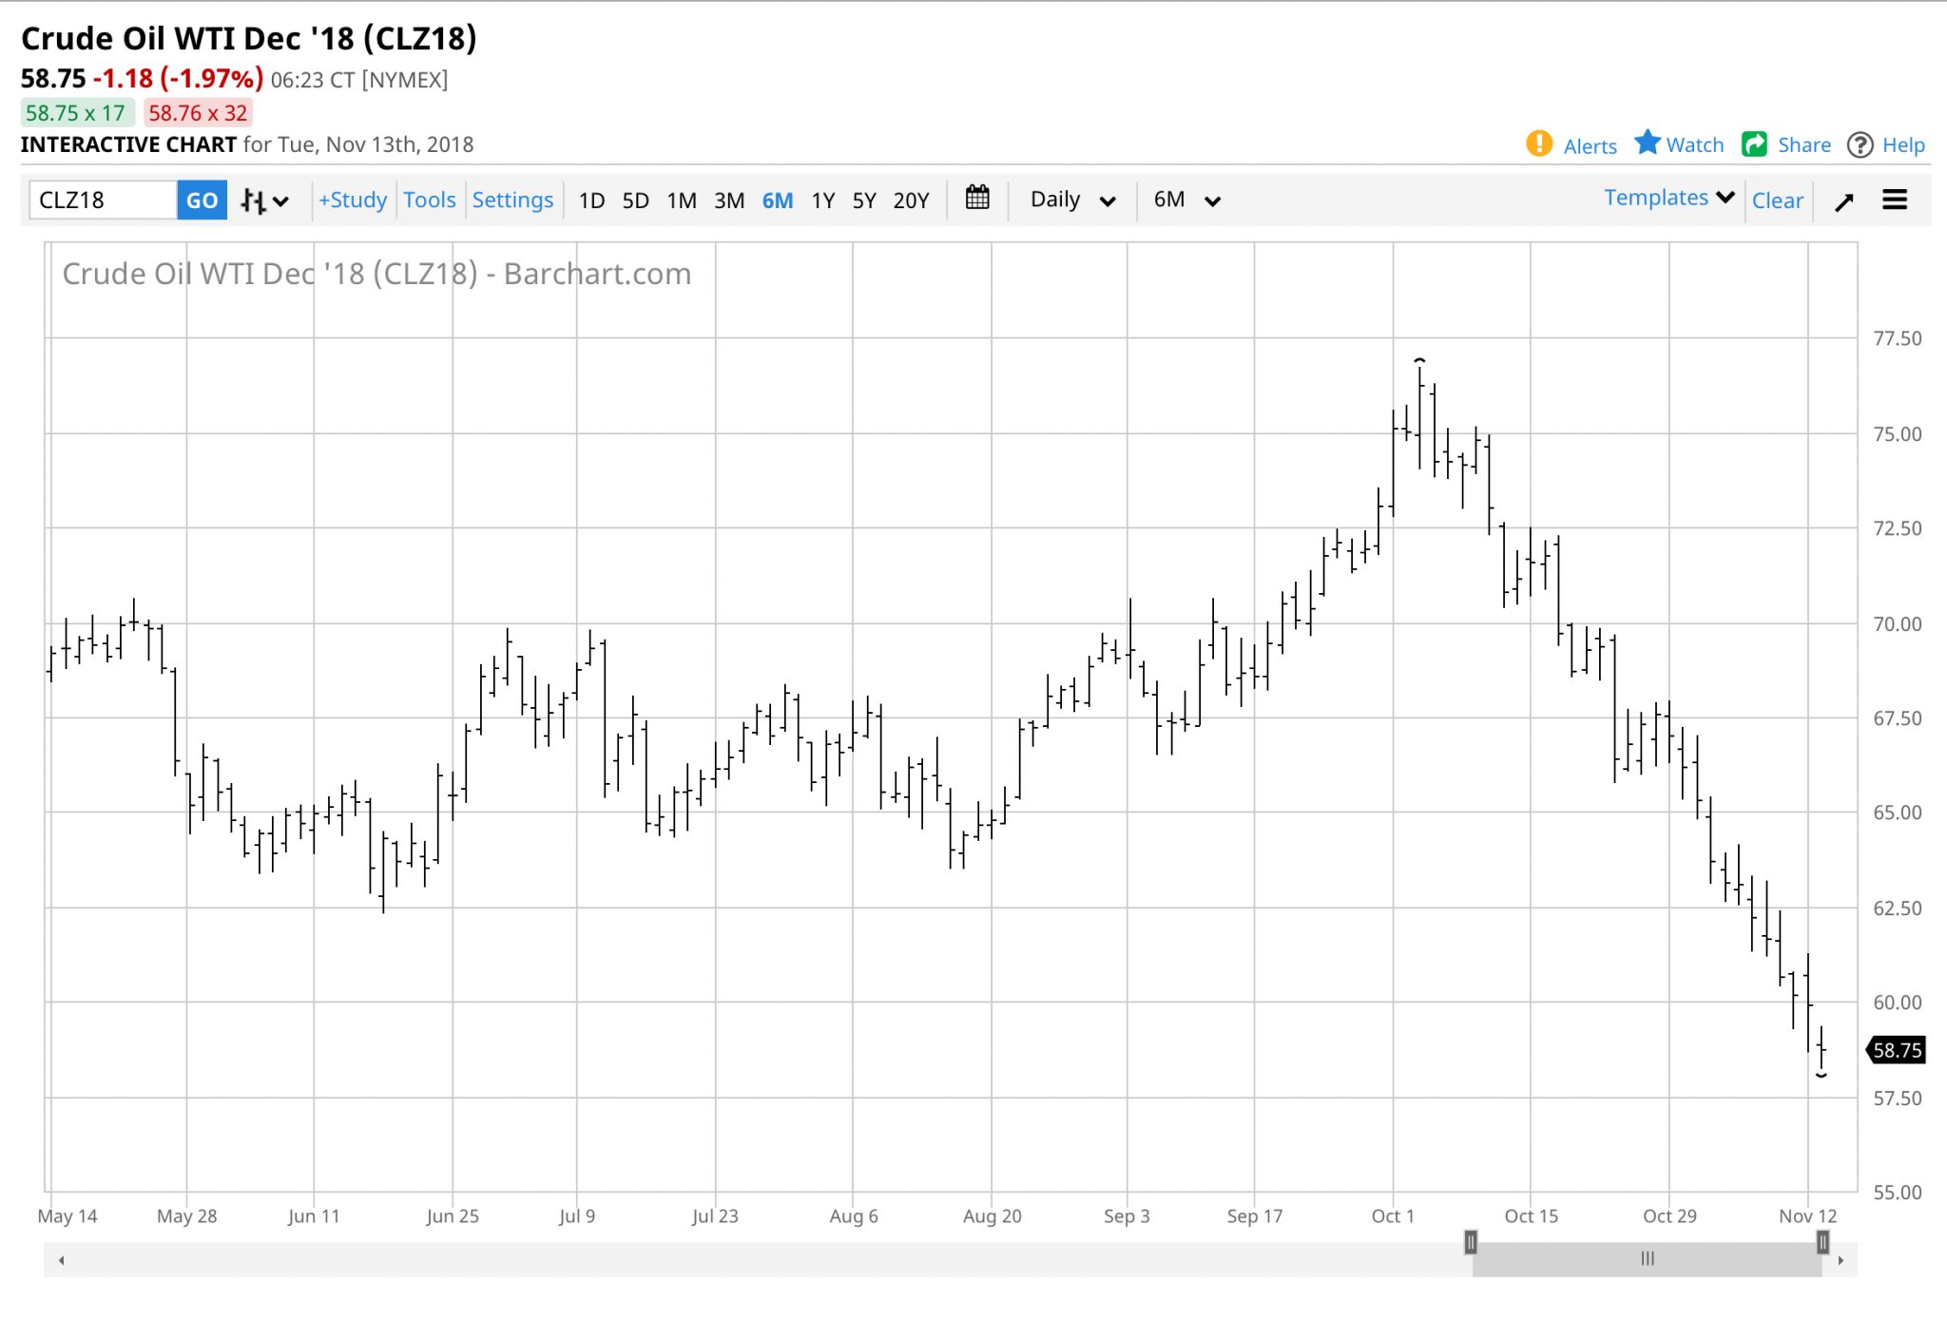Click the Clear link

click(x=1777, y=201)
